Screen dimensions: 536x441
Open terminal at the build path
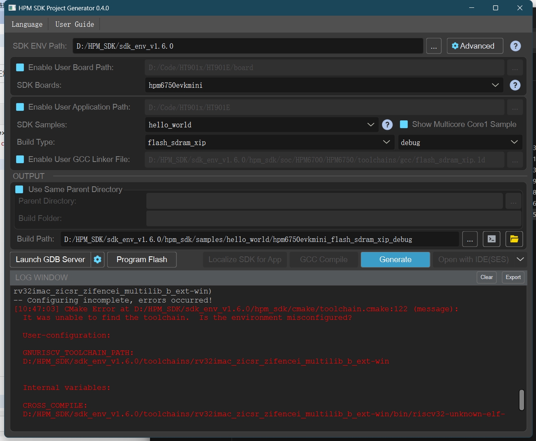click(x=491, y=239)
